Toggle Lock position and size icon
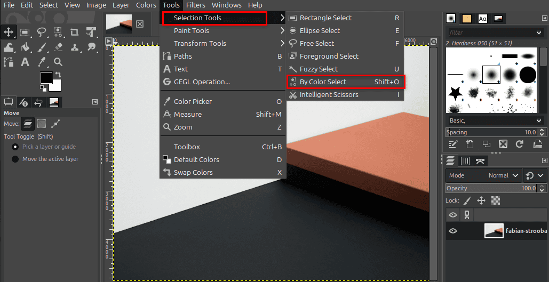This screenshot has height=282, width=549. tap(481, 200)
